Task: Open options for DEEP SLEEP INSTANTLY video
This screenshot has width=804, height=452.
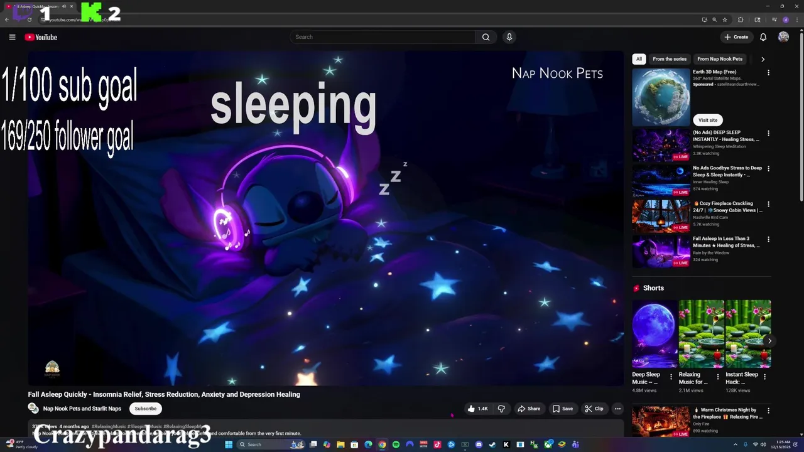Action: coord(768,134)
